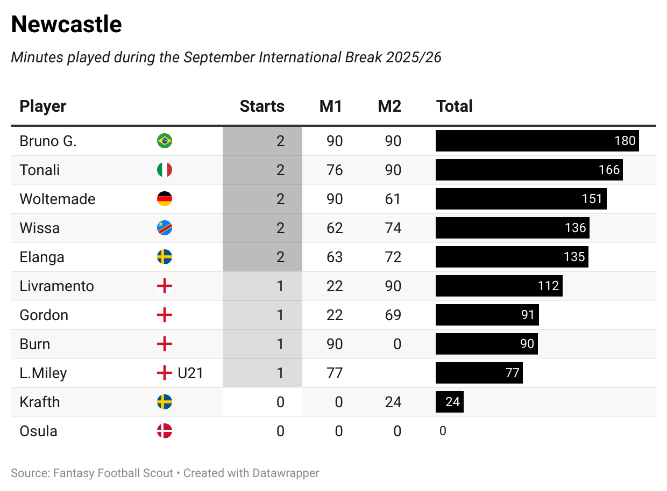Click the black 180 total bar
This screenshot has height=491, width=667.
click(537, 141)
